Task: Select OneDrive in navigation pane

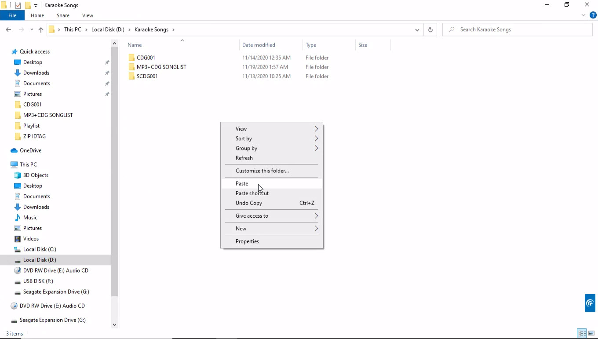Action: 30,150
